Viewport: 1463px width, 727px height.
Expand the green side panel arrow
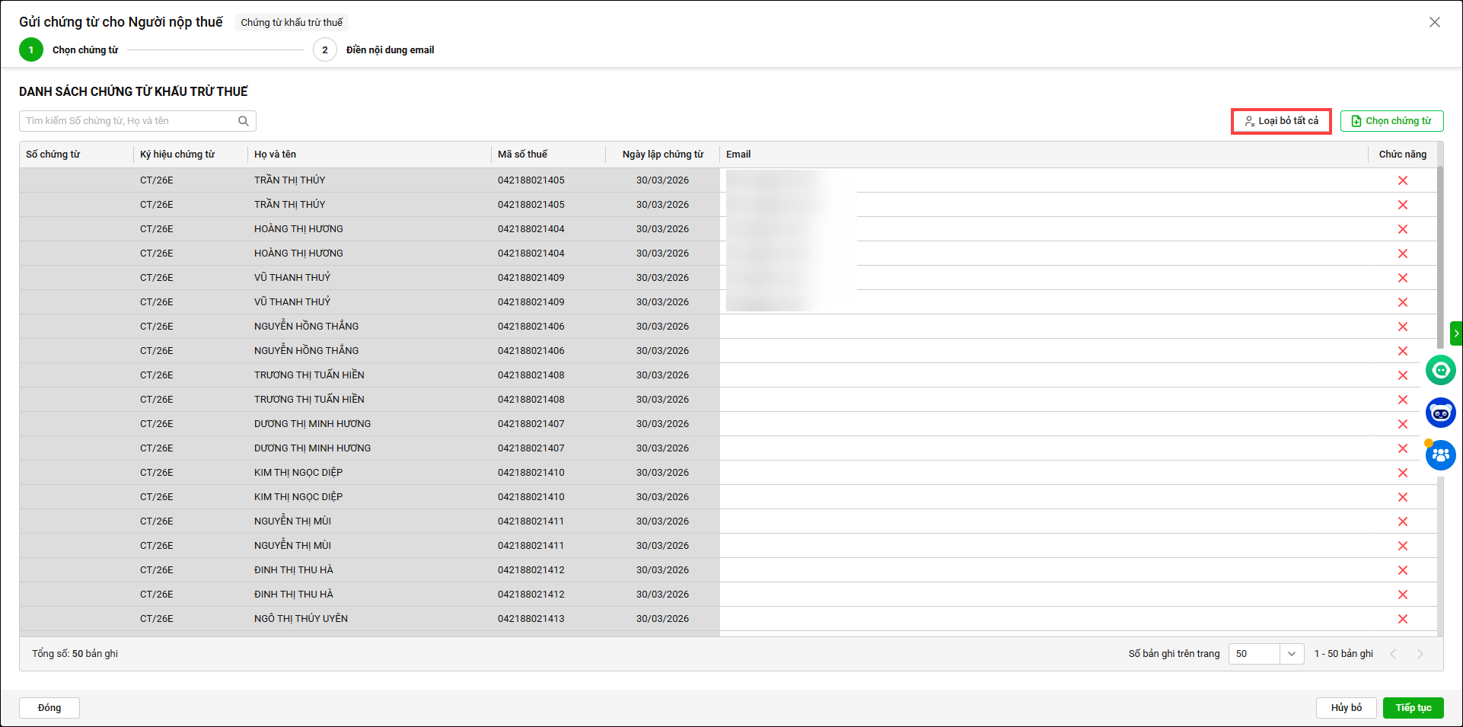pyautogui.click(x=1456, y=333)
